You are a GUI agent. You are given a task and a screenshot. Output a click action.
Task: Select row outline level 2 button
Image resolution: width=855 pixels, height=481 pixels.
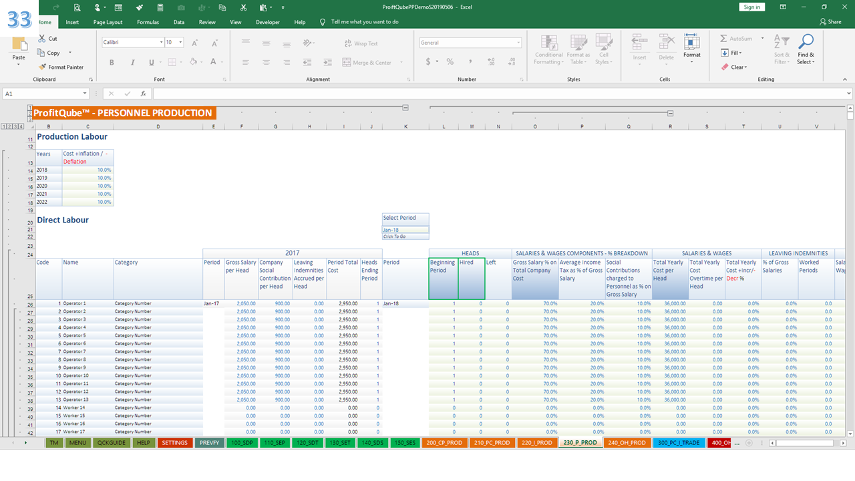(9, 126)
